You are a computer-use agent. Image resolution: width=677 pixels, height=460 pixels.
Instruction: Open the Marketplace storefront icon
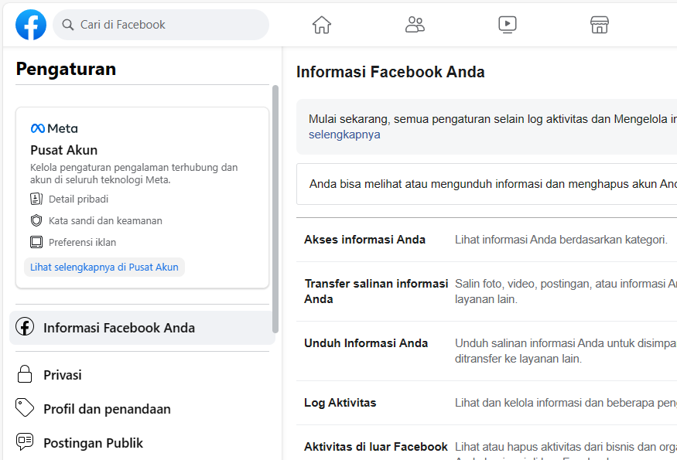600,25
